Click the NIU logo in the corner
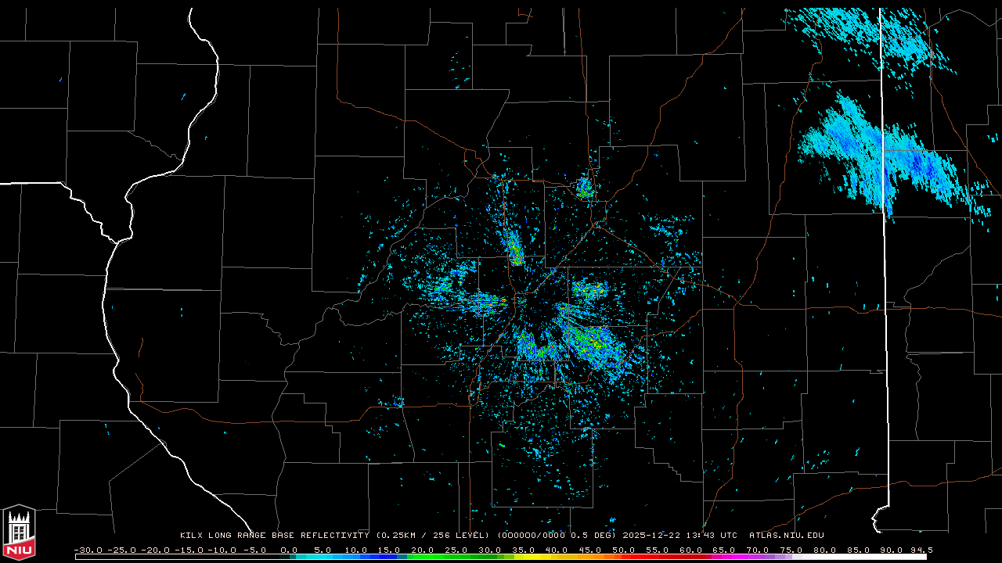 [x=19, y=533]
